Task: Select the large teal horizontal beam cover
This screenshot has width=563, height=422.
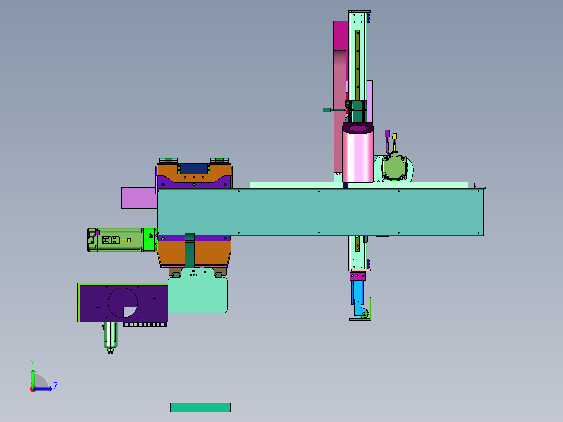Action: 320,212
